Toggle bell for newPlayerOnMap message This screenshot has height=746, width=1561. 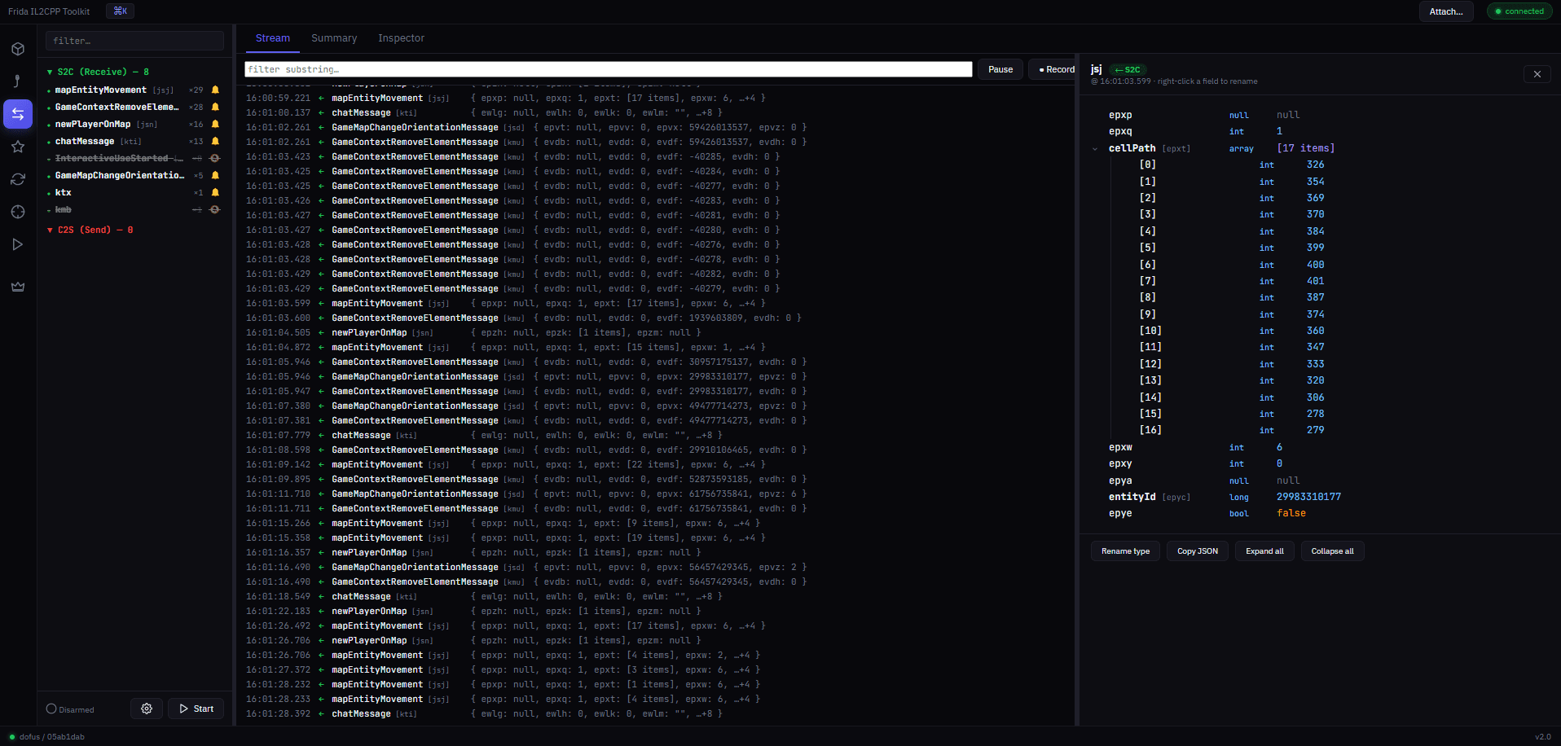point(215,125)
